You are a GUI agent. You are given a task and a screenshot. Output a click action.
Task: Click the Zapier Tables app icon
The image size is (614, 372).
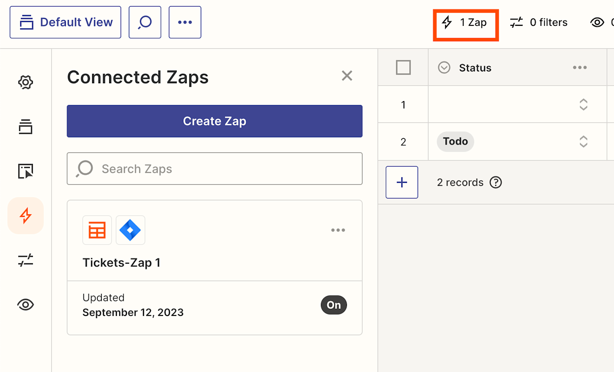pos(97,230)
